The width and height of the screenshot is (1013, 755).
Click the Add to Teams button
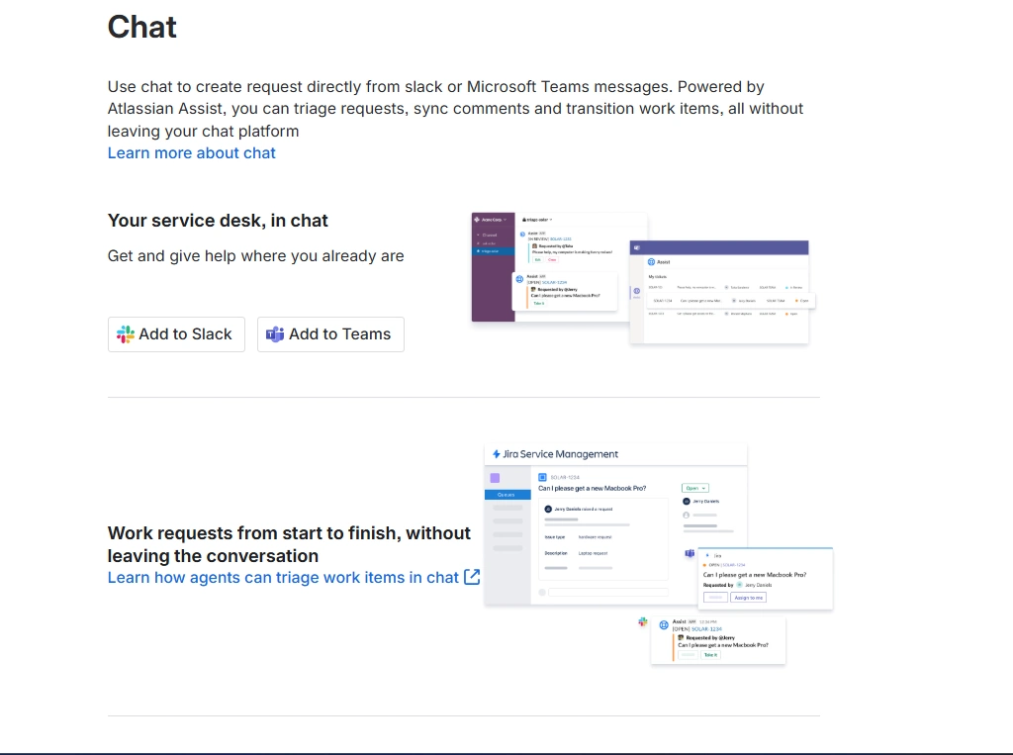pos(330,334)
